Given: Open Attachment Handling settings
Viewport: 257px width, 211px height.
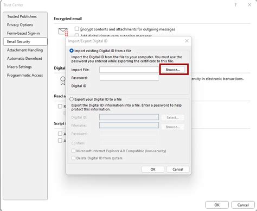Looking at the screenshot, I should tap(25, 50).
